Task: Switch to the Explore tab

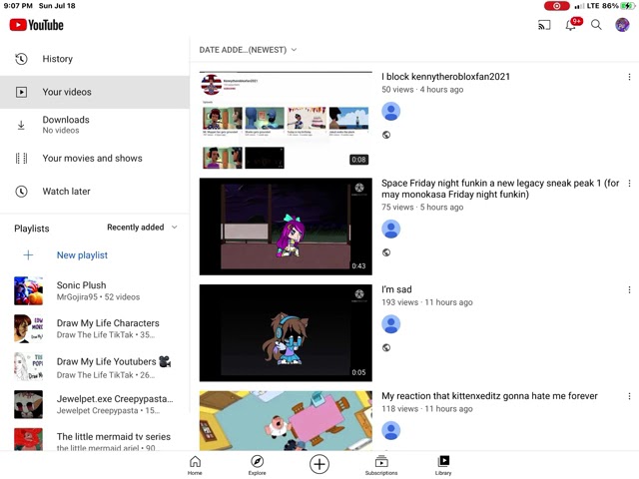Action: coord(258,465)
